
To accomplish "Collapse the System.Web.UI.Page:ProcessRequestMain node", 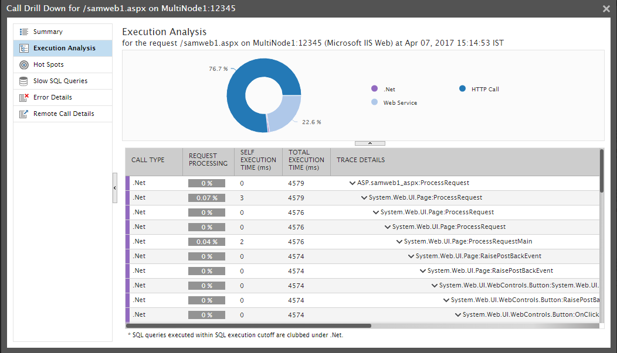I will (x=399, y=241).
